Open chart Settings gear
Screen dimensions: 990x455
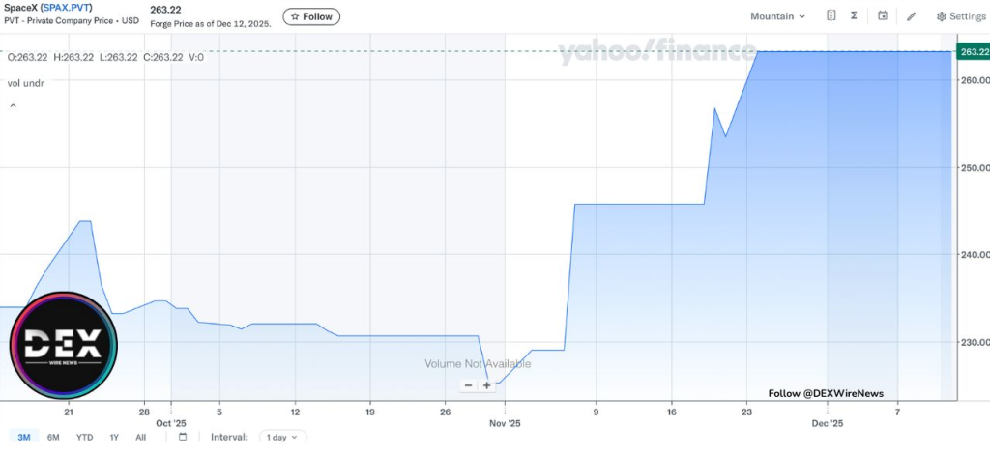pos(960,16)
